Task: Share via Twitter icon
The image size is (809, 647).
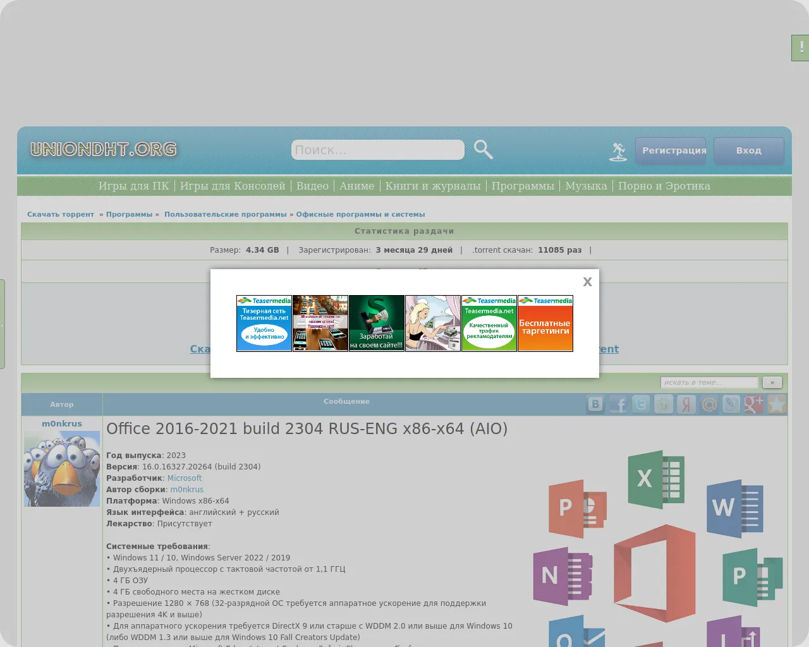Action: tap(641, 404)
